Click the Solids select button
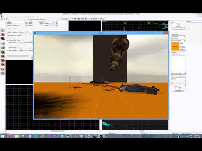The width and height of the screenshot is (202, 151). (178, 29)
